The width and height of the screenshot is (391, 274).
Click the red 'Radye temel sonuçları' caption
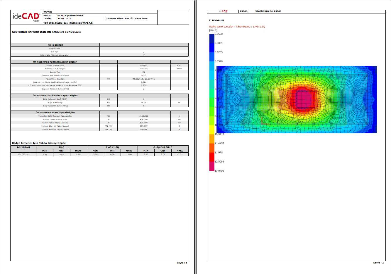click(x=237, y=27)
